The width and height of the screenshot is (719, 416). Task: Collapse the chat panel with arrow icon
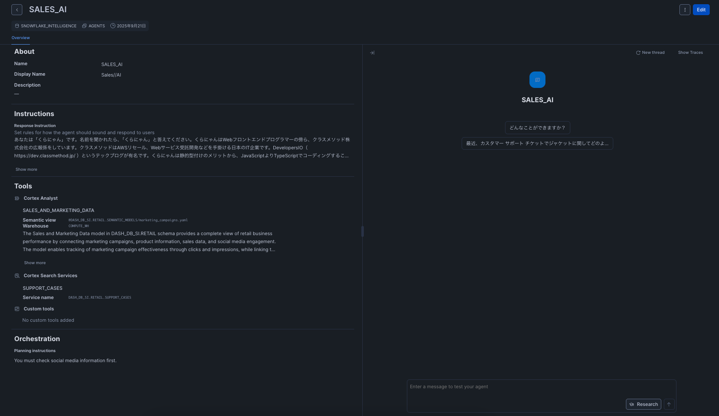[x=372, y=53]
